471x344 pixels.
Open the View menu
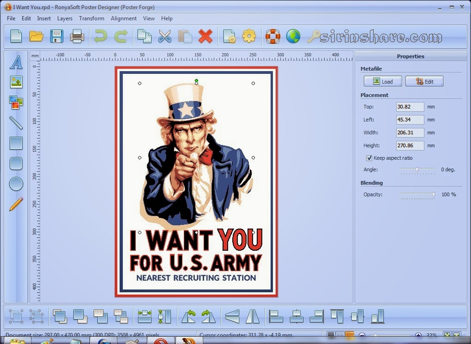pos(149,18)
